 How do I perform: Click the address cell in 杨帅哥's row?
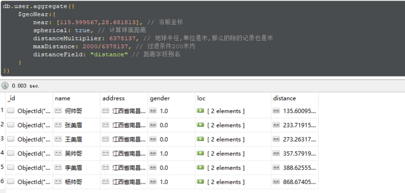124,182
